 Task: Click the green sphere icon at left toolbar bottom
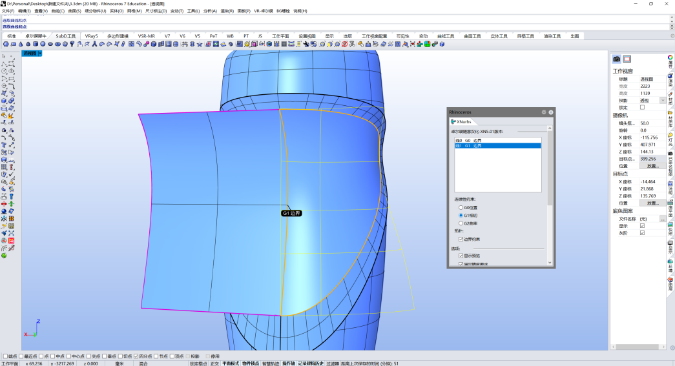click(4, 255)
